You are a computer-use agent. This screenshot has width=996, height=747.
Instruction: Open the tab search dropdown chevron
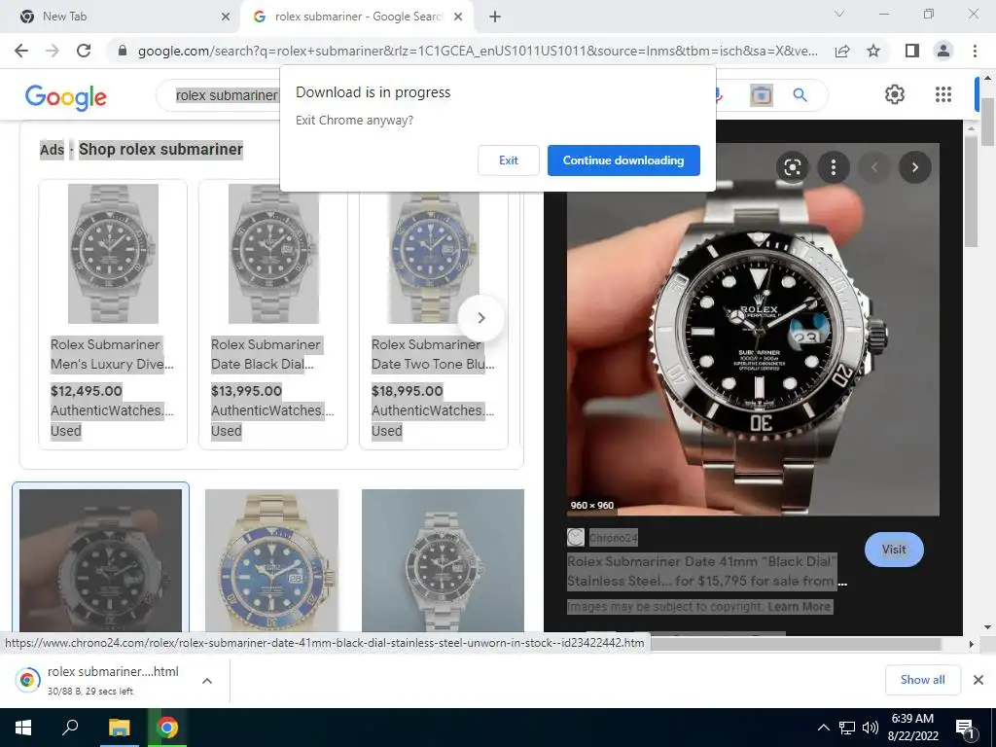[x=839, y=14]
